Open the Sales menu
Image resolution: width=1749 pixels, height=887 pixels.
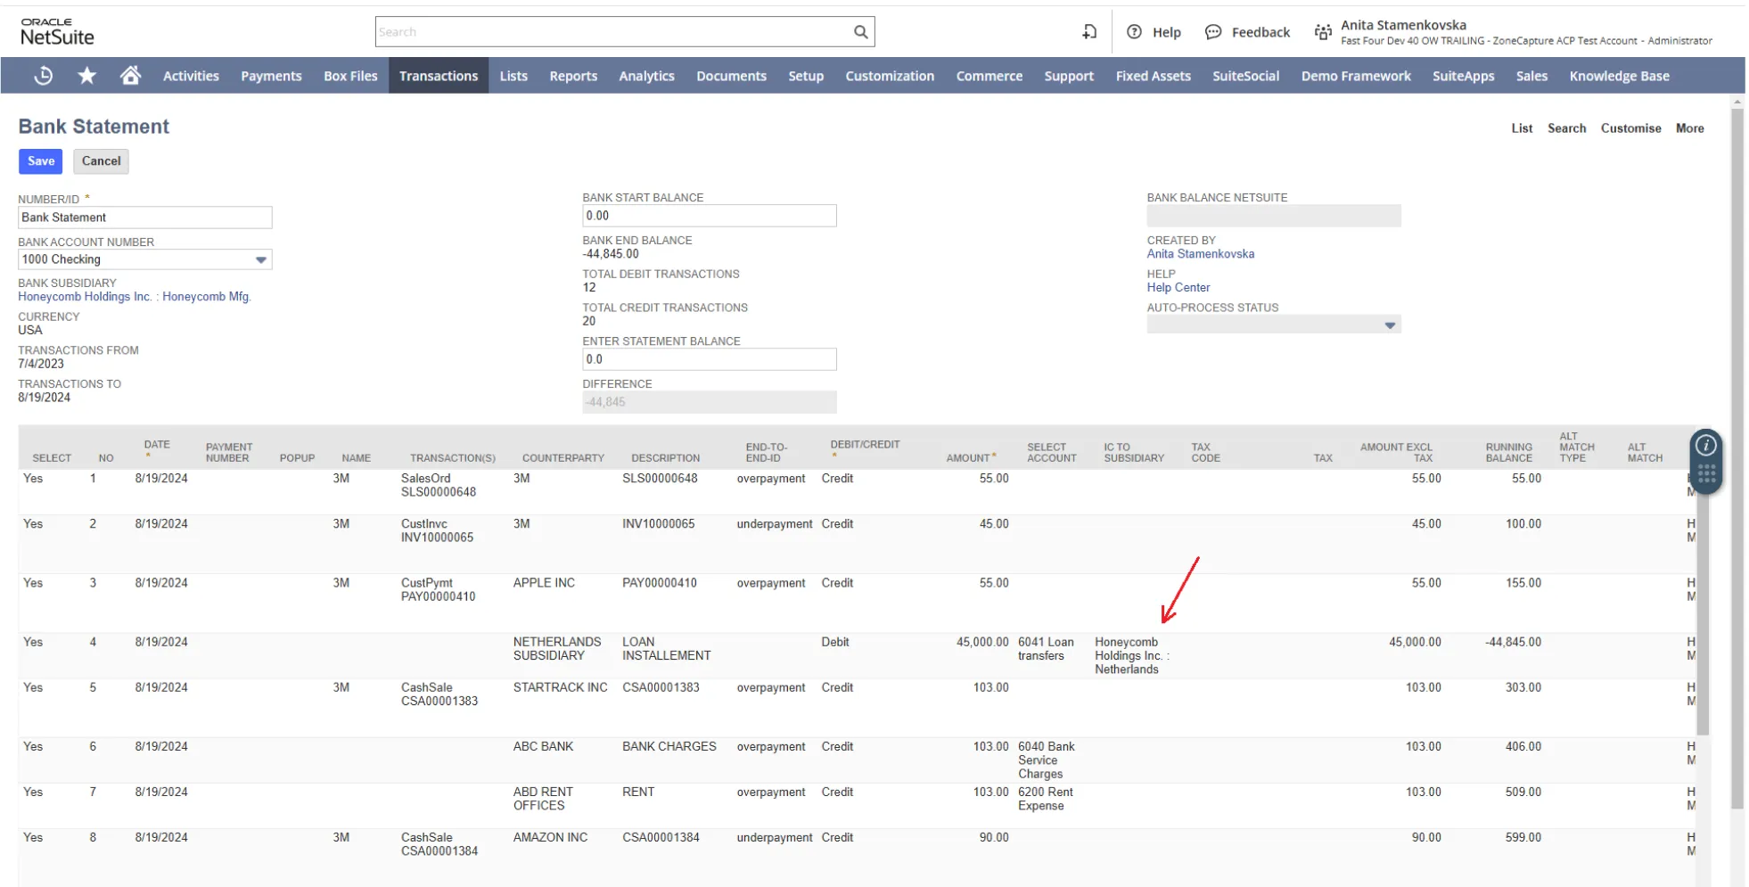1531,76
